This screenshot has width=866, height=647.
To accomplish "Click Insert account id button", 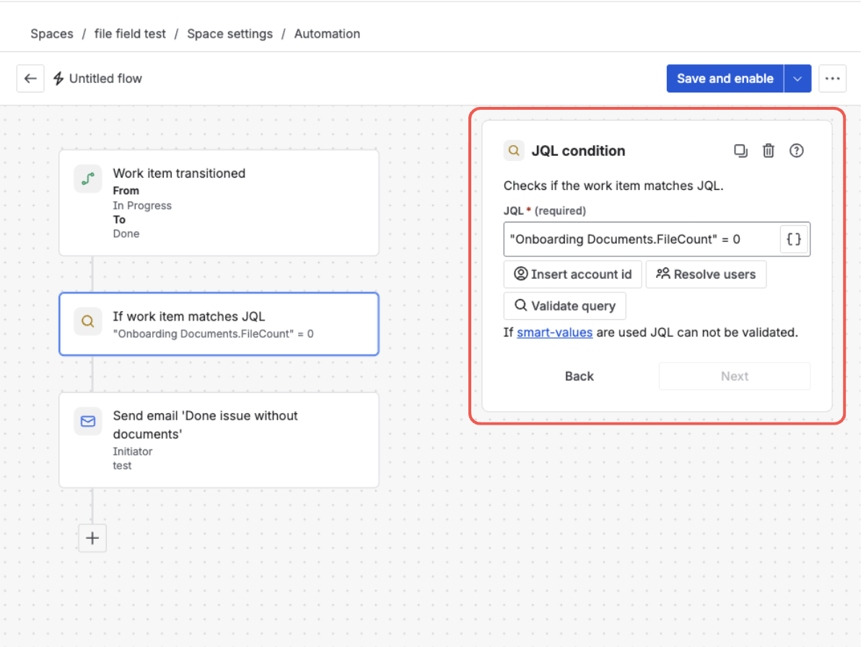I will point(572,274).
